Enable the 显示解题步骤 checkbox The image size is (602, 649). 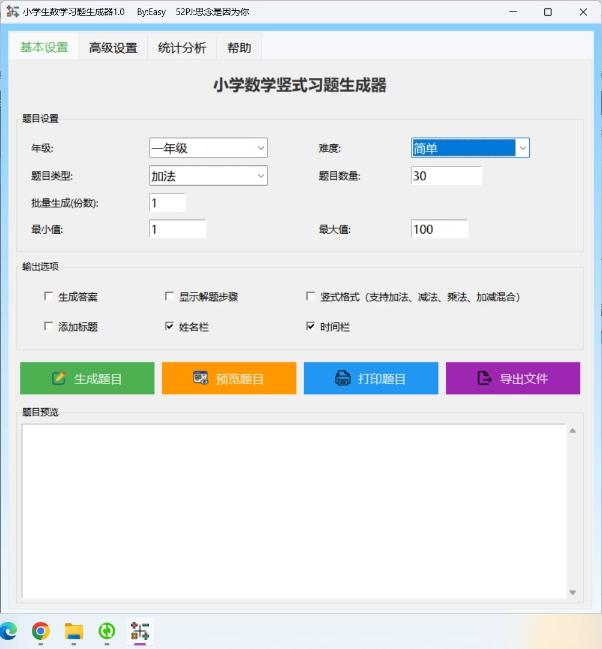coord(169,296)
